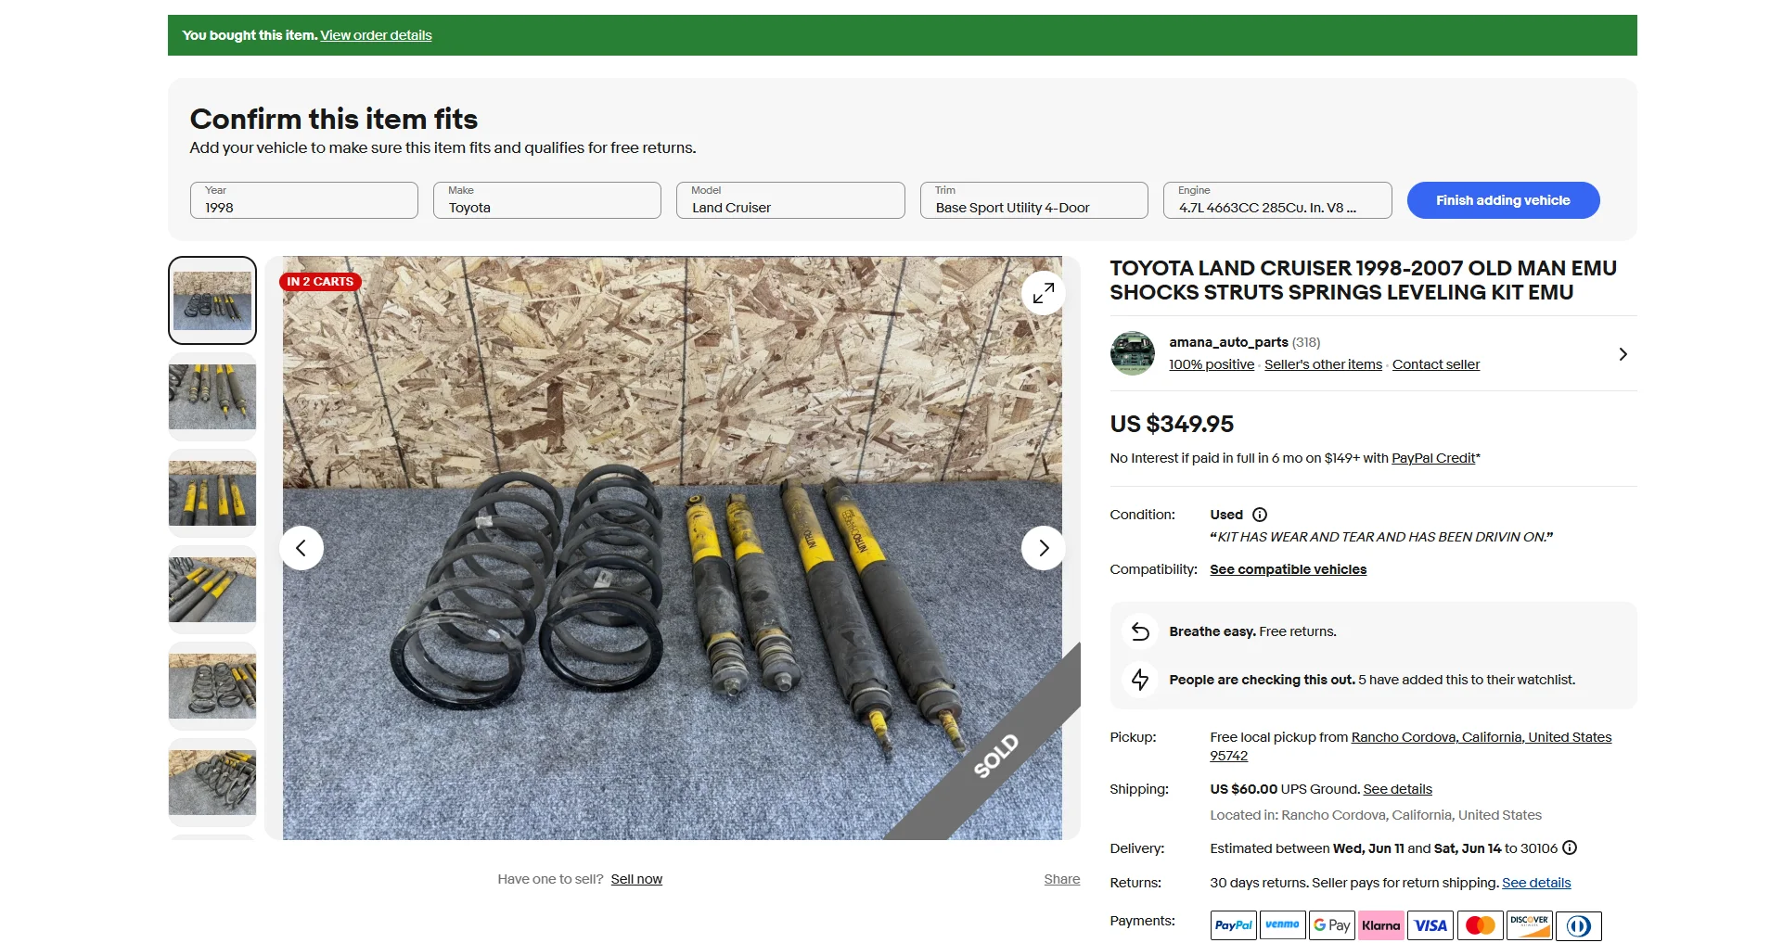Click the free returns arrow icon
The width and height of the screenshot is (1783, 943).
point(1140,631)
